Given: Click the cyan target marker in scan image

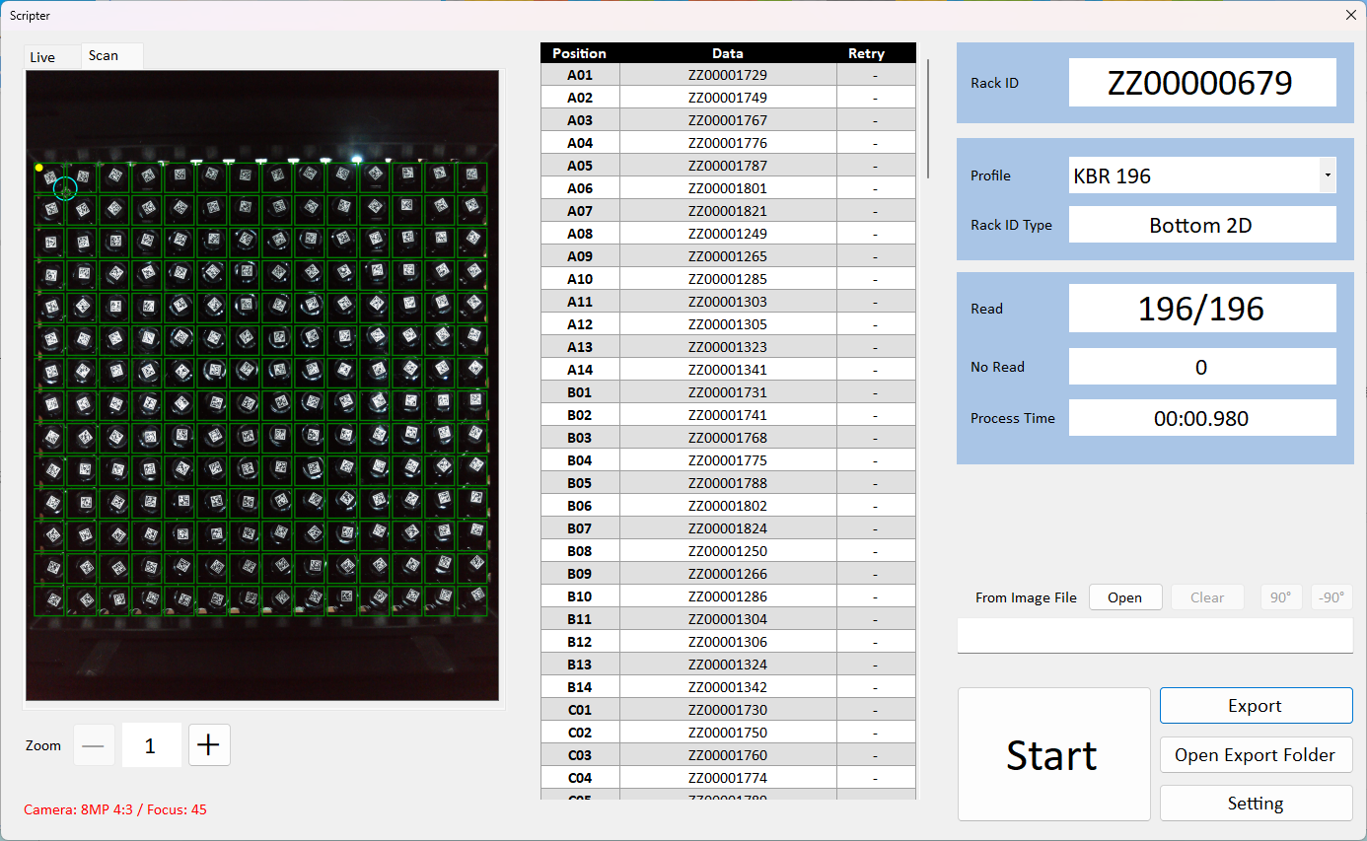Looking at the screenshot, I should coord(65,187).
